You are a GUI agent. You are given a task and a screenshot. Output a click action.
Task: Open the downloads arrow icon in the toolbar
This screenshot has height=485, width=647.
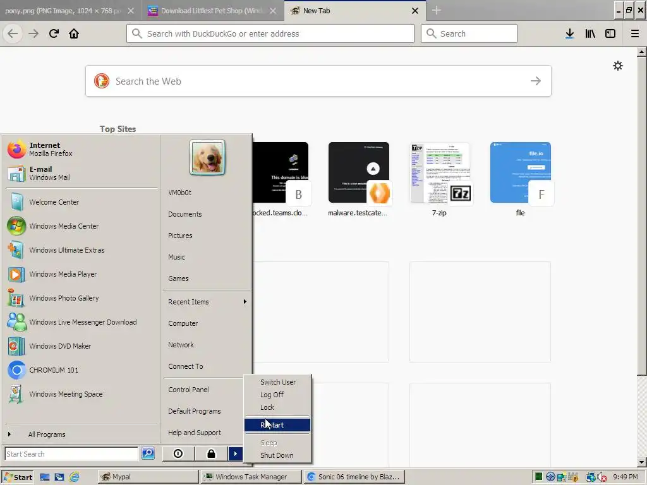569,33
